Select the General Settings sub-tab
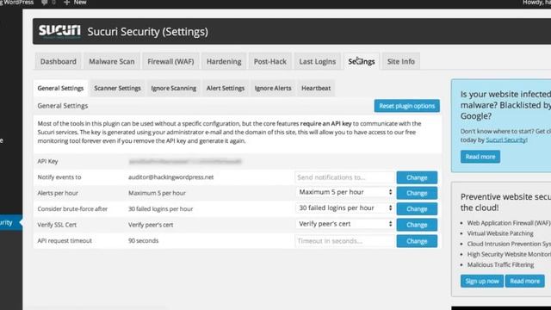This screenshot has width=551, height=310. click(x=60, y=88)
